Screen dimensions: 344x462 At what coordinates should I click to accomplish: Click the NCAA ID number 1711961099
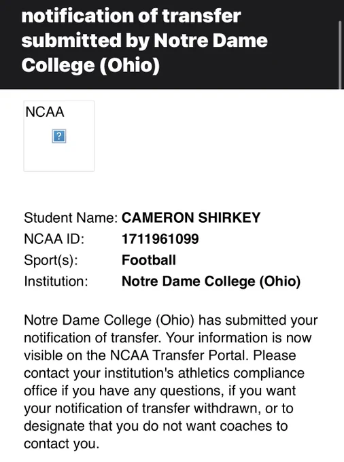click(x=160, y=239)
